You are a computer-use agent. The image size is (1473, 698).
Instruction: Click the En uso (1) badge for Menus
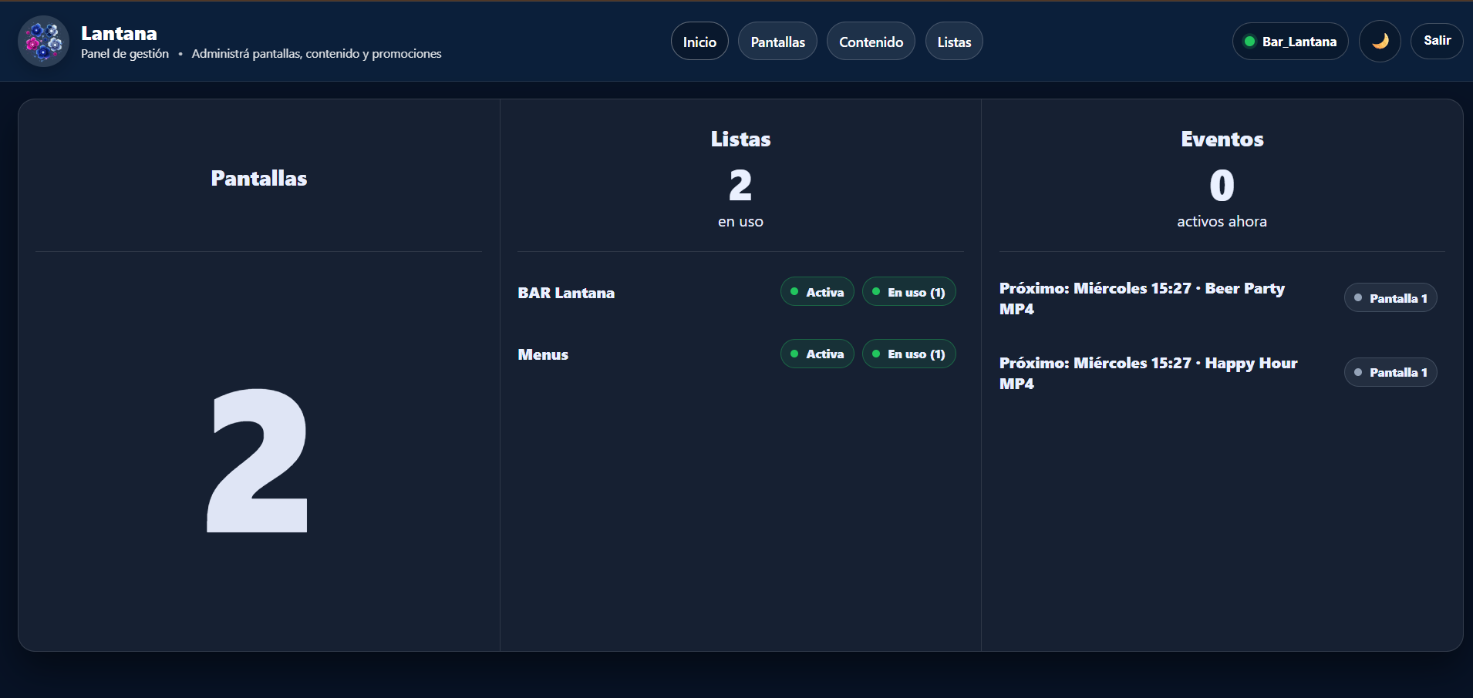(x=908, y=354)
